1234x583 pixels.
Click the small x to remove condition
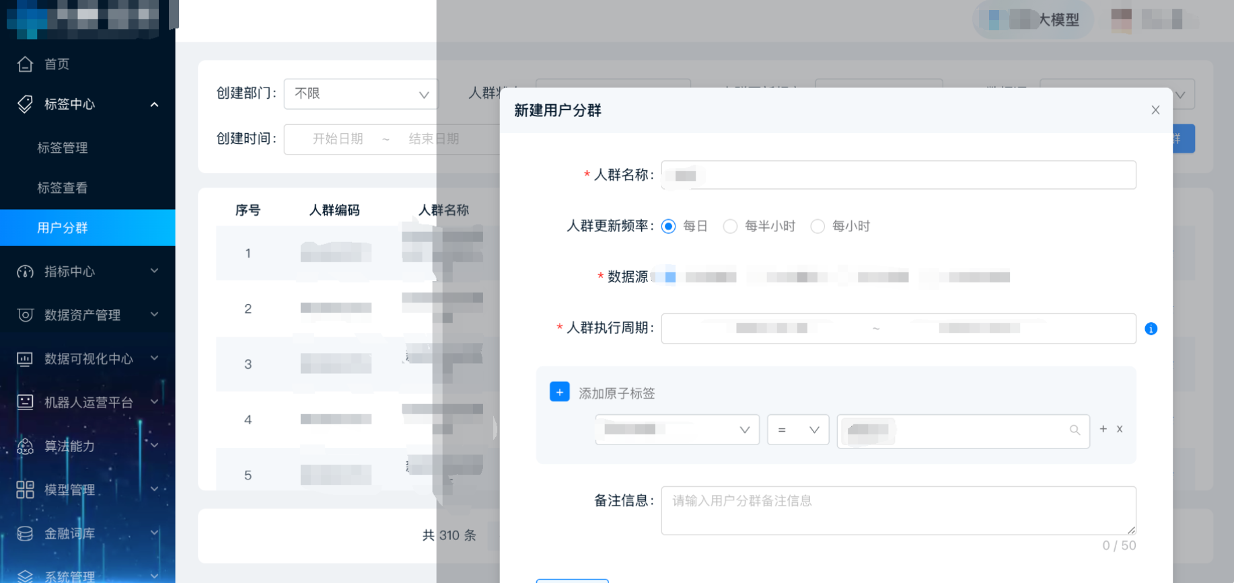point(1120,429)
